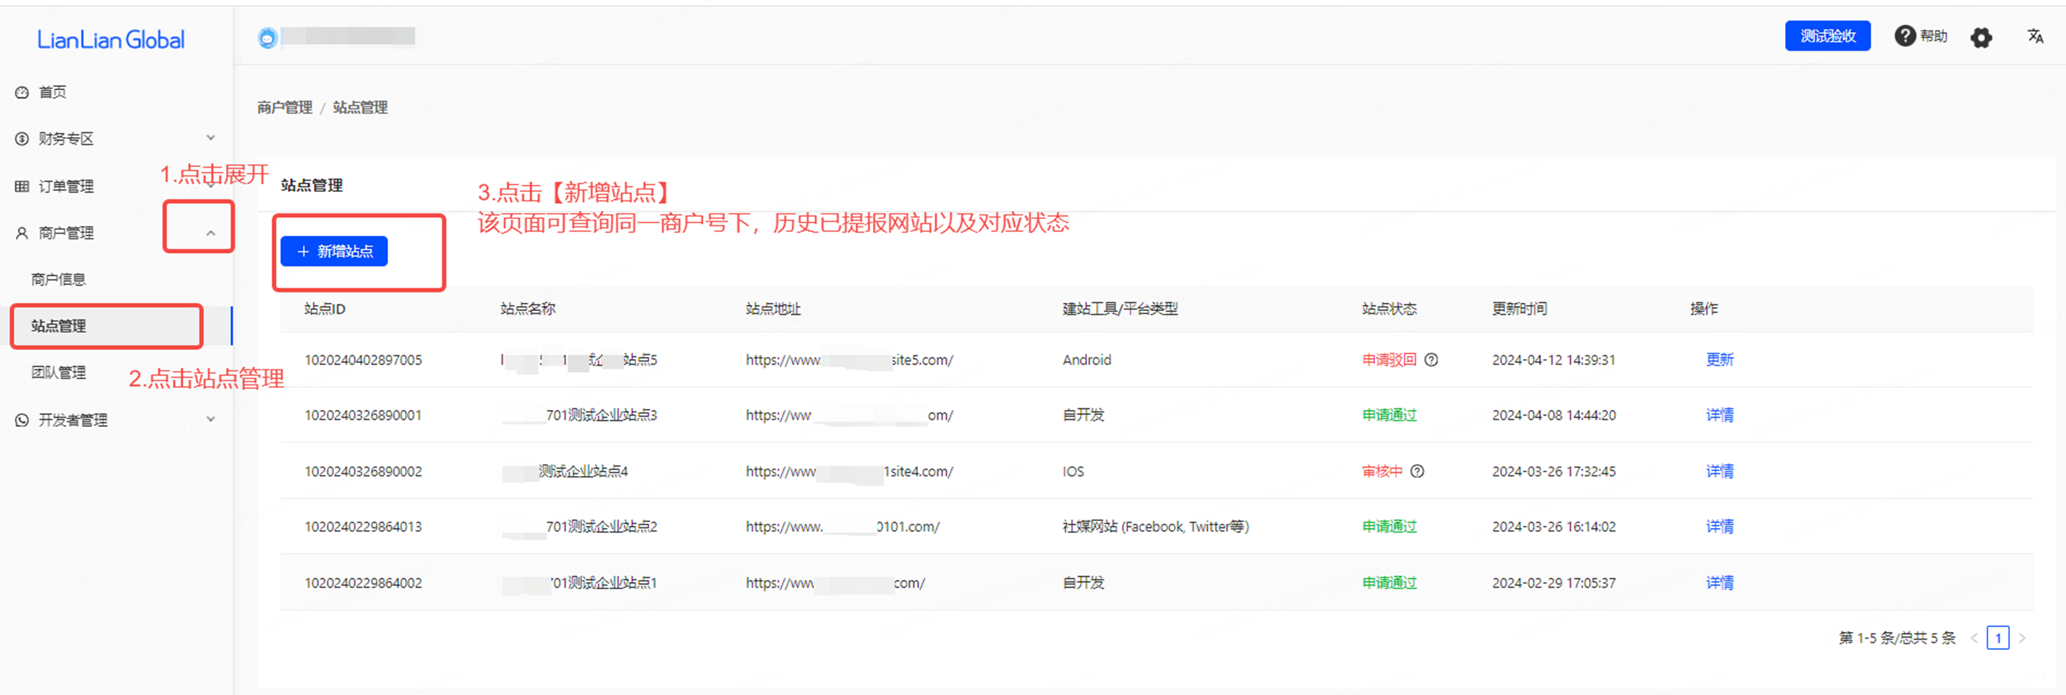Open 详情 for site 1020240229864013
2066x695 pixels.
[1719, 526]
